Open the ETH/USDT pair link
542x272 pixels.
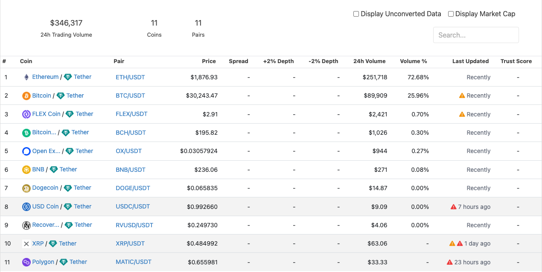(x=130, y=77)
